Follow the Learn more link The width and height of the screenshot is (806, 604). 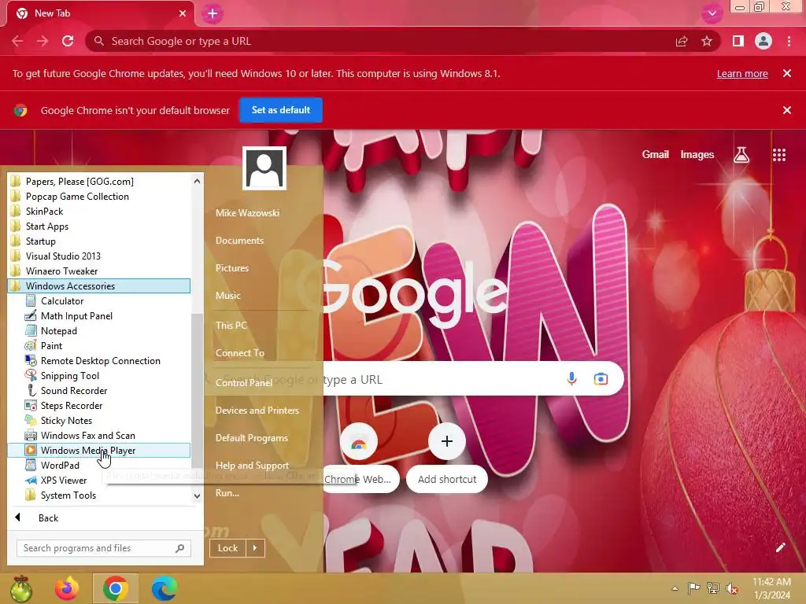[742, 73]
